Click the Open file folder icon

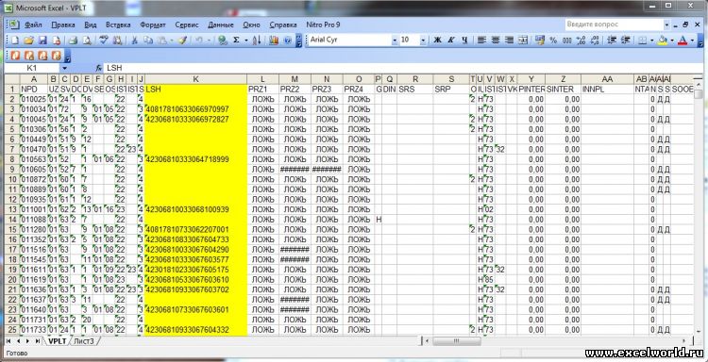coord(28,41)
